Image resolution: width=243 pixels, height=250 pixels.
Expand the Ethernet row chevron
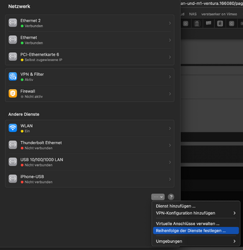click(170, 40)
